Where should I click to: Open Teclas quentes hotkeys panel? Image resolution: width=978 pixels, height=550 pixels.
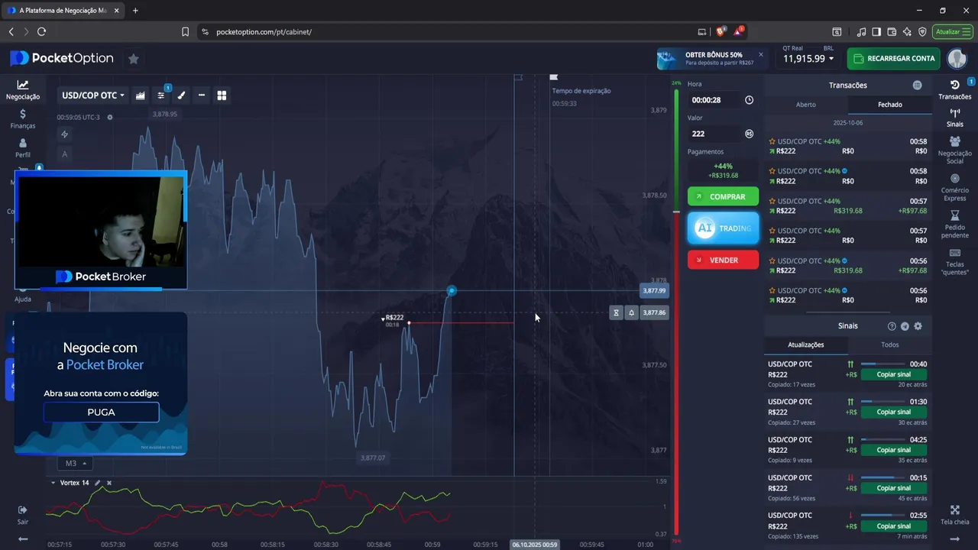click(954, 261)
